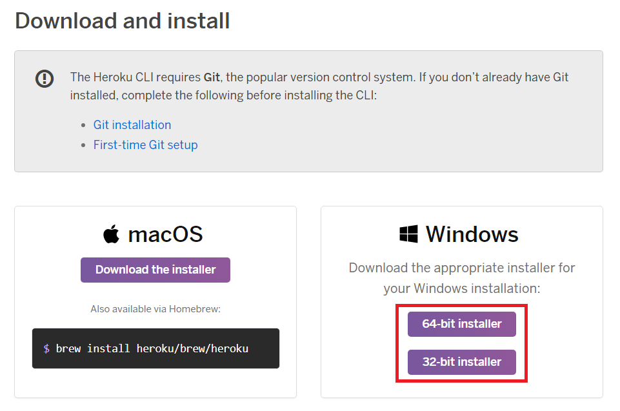Click the dollar prompt symbol in code block

[46, 348]
